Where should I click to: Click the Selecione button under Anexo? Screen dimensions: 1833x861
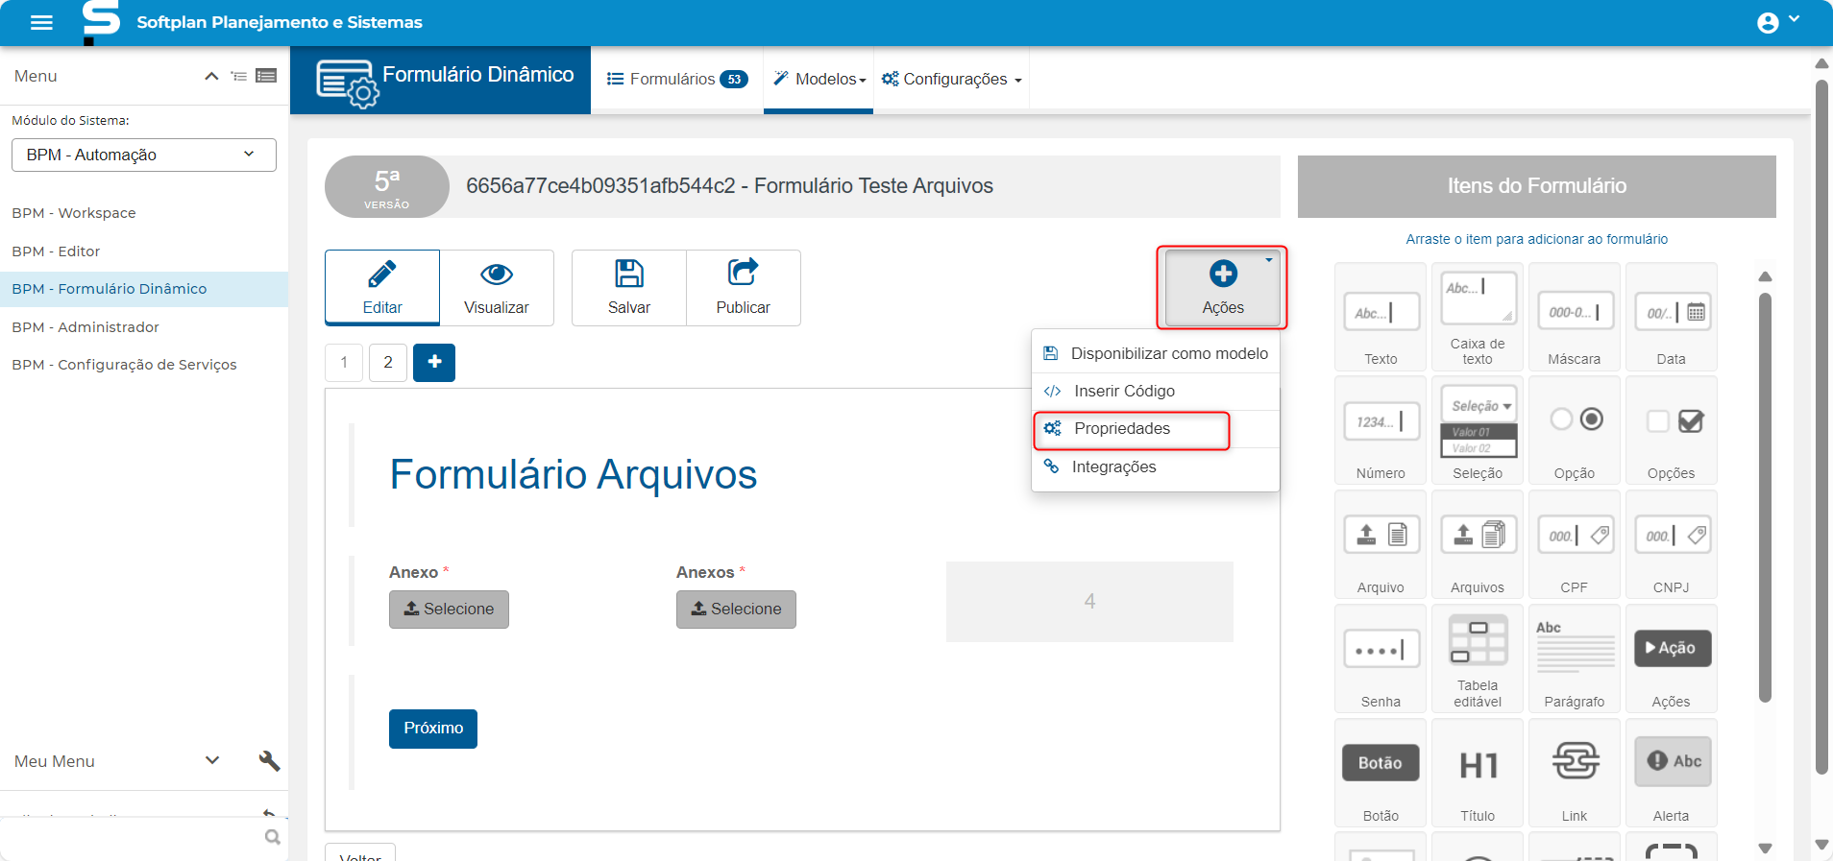[449, 610]
